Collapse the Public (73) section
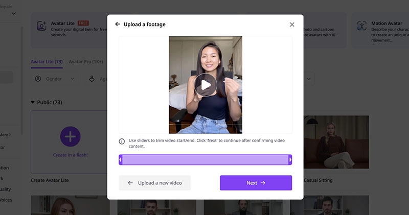 pyautogui.click(x=33, y=103)
